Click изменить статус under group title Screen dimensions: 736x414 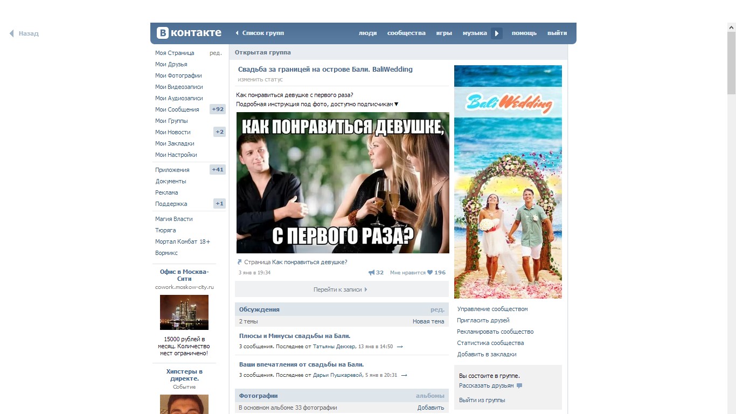pos(260,79)
